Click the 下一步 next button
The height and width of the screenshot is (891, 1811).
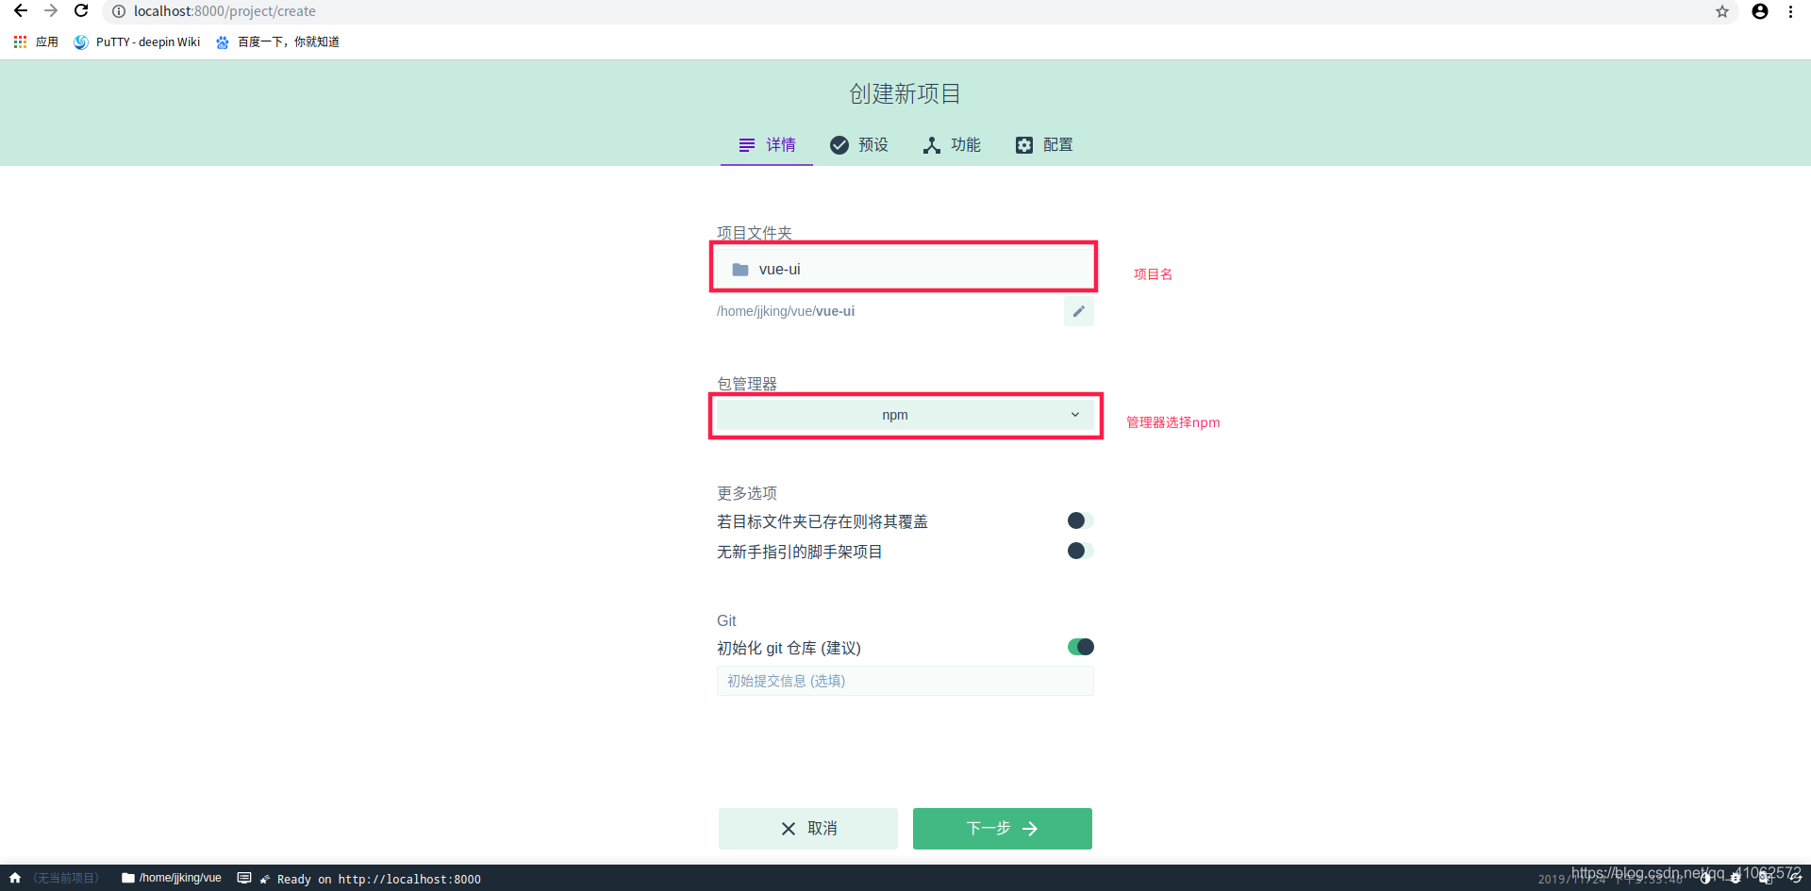(x=1003, y=829)
